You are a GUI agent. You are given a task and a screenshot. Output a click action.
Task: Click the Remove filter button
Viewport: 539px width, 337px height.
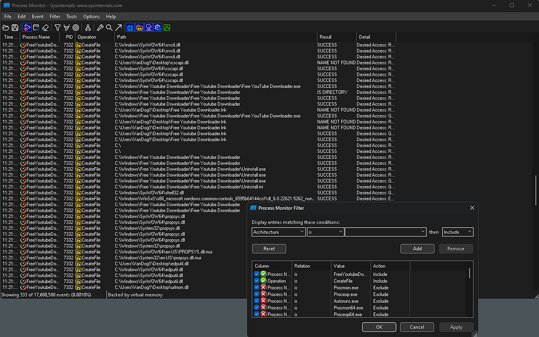pos(456,249)
